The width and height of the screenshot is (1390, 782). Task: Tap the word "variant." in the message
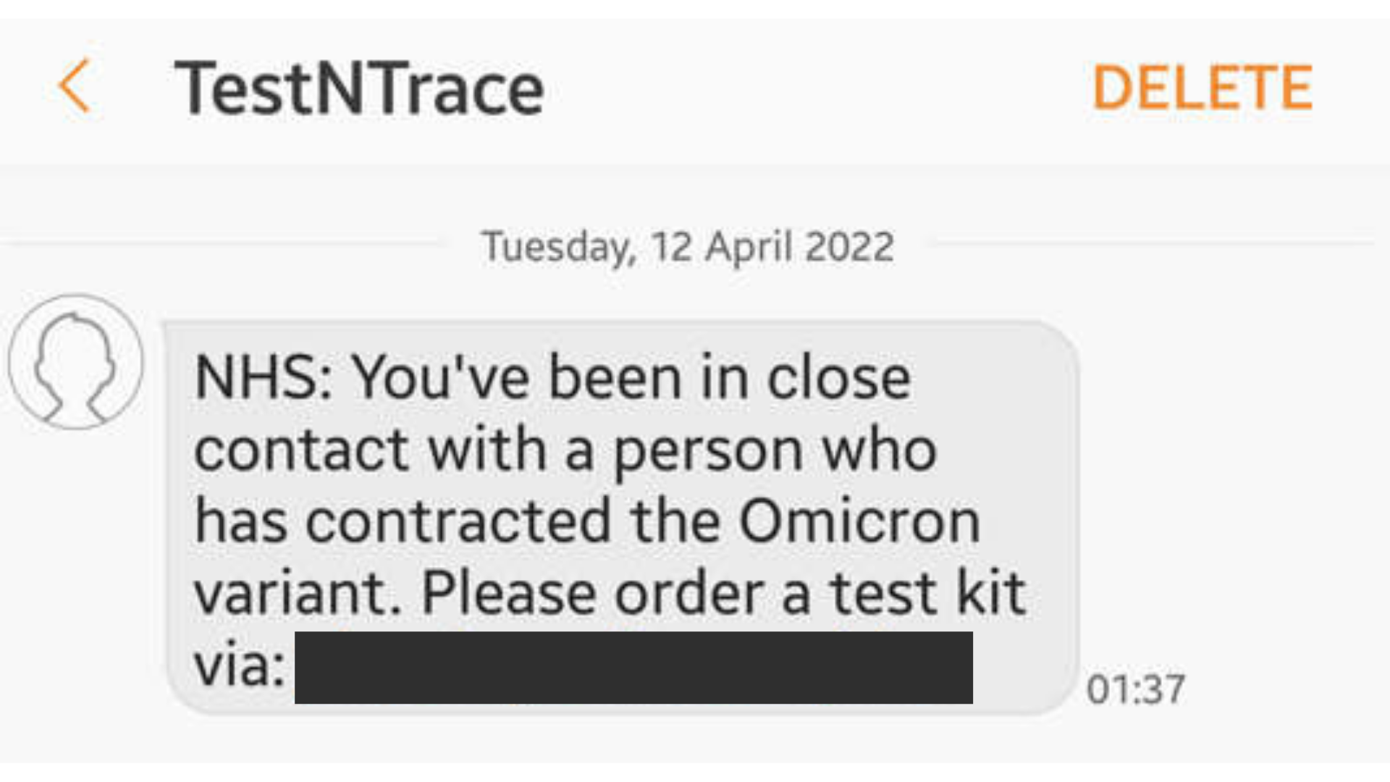(298, 594)
